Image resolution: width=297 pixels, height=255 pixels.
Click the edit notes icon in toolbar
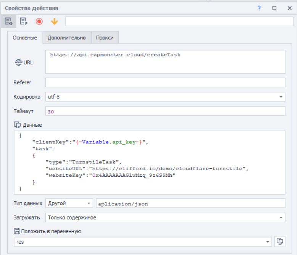click(24, 21)
